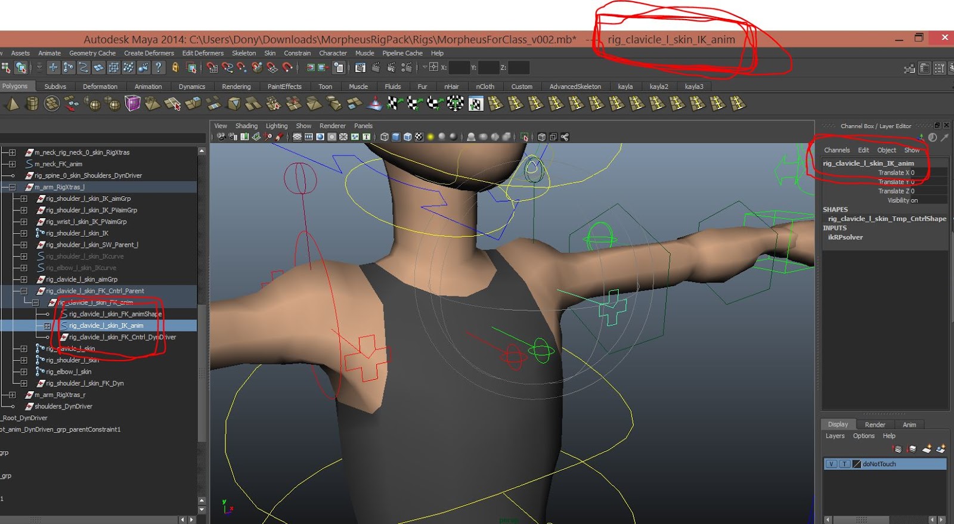Open the Layers menu in Layer Editor
954x524 pixels.
tap(835, 436)
